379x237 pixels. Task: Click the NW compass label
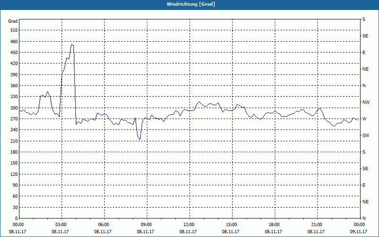point(366,102)
